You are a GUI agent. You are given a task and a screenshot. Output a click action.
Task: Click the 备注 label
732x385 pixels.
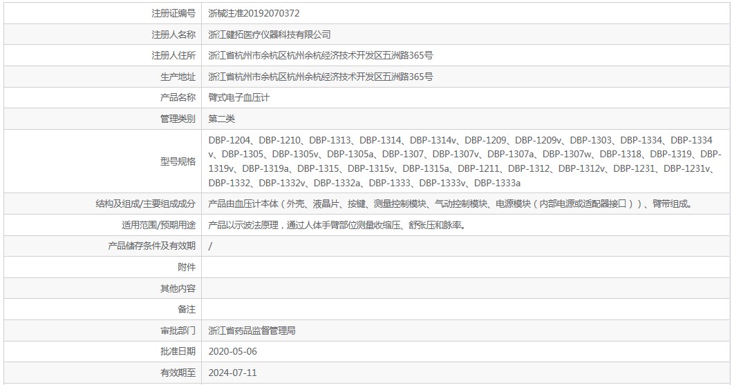187,309
